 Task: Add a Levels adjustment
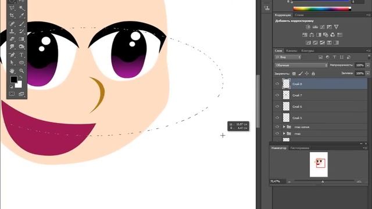point(315,27)
